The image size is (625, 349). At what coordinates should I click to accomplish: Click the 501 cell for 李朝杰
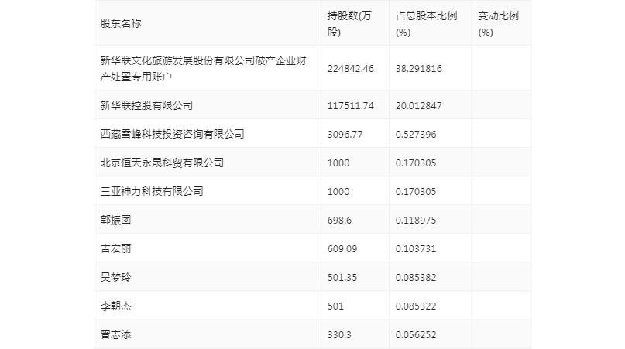pyautogui.click(x=335, y=306)
